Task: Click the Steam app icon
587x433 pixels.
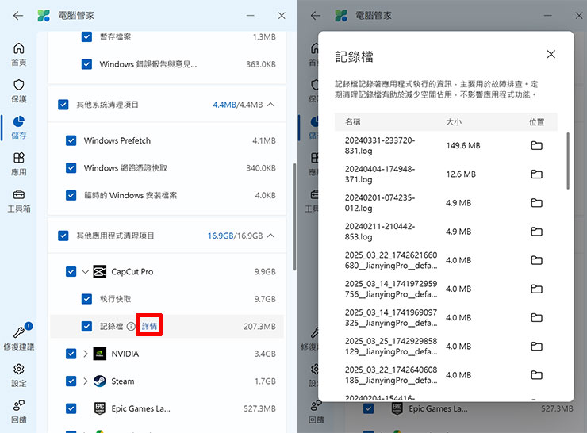Action: click(x=100, y=381)
